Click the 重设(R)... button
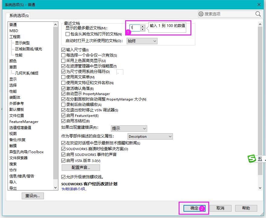266x218 pixels. (x=33, y=196)
